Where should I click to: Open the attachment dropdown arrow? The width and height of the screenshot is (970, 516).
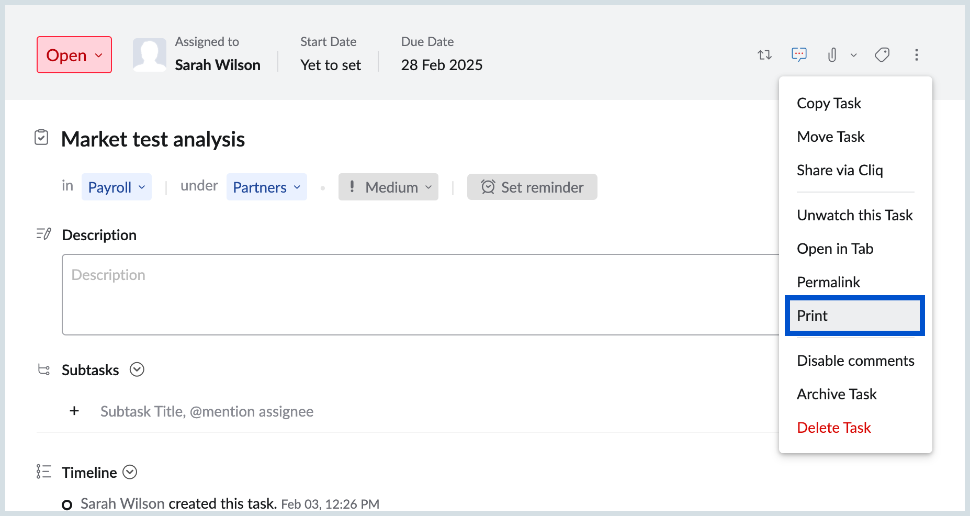(x=853, y=55)
